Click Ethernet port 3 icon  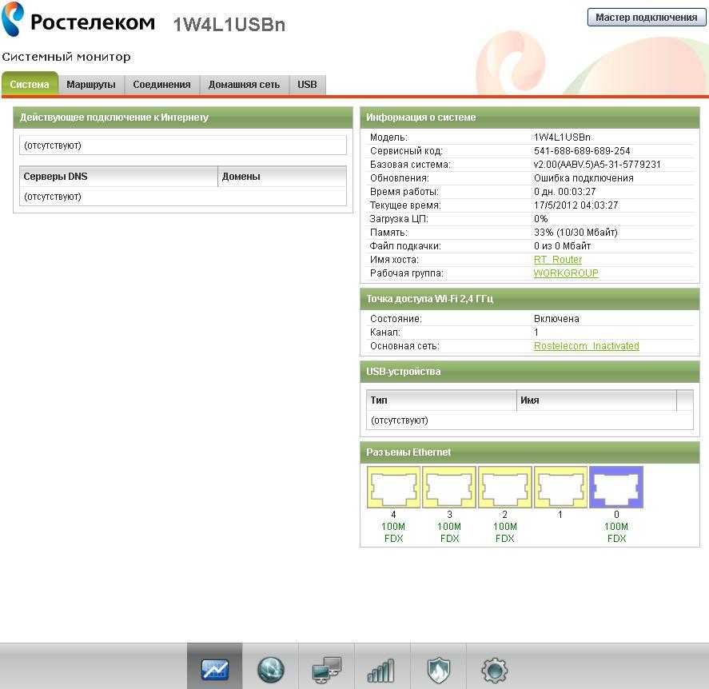[x=449, y=487]
